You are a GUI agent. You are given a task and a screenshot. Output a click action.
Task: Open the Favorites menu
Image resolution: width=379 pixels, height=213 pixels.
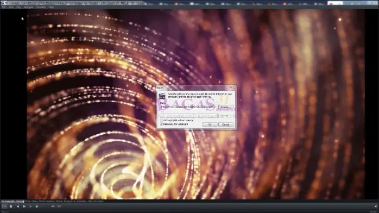[41, 7]
